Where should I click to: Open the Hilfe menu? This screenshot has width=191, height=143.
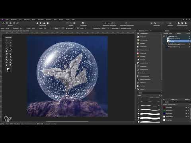click(73, 19)
